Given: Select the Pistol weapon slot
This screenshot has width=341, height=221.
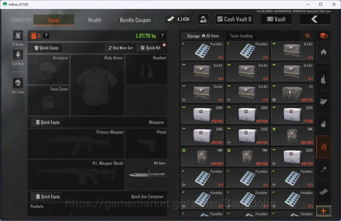Looking at the screenshot, I should point(146,143).
